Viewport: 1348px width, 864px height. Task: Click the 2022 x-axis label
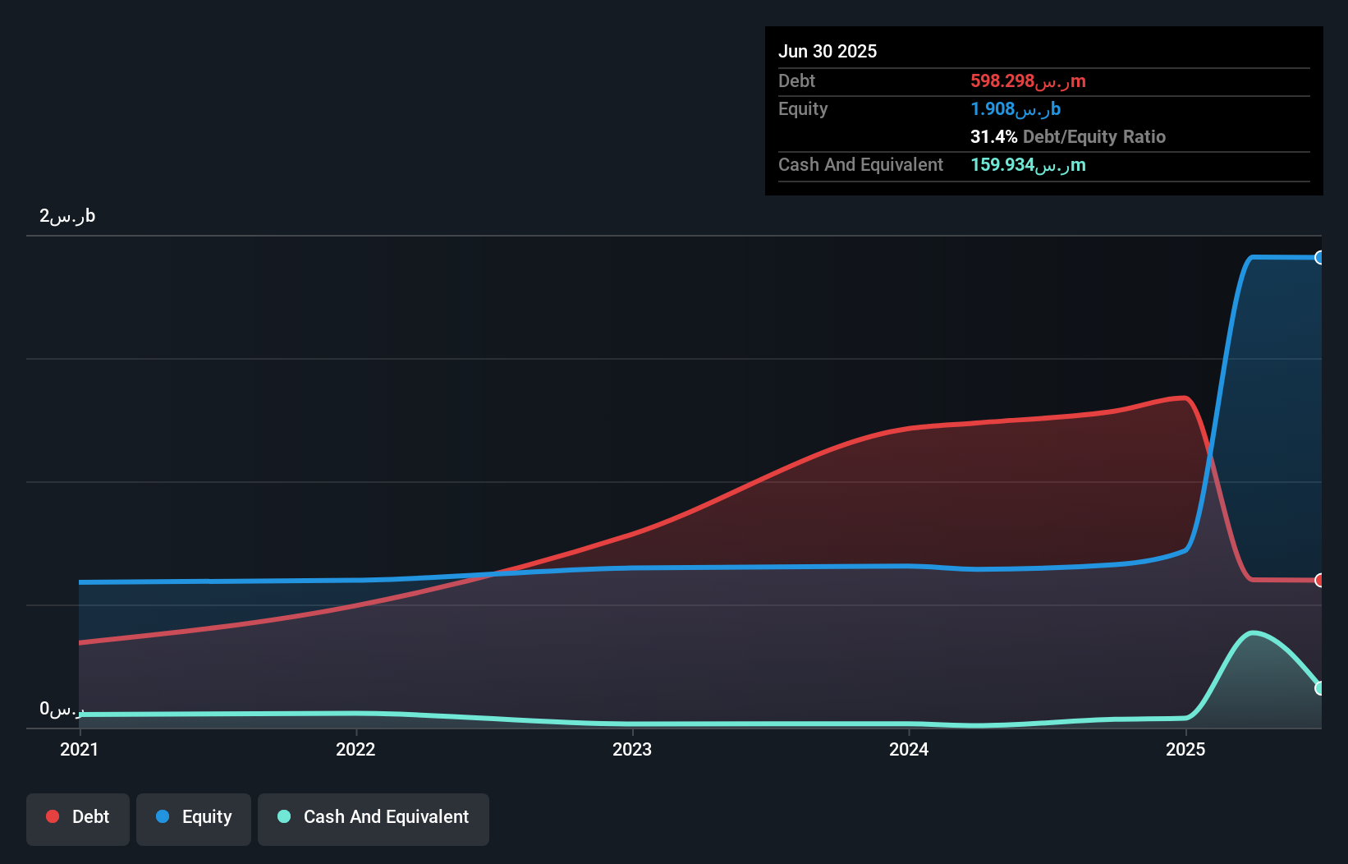(x=355, y=749)
